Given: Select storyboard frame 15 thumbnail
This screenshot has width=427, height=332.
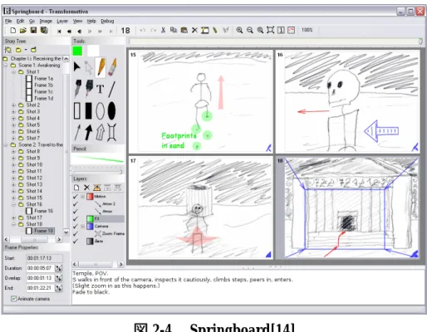Looking at the screenshot, I should (200, 101).
